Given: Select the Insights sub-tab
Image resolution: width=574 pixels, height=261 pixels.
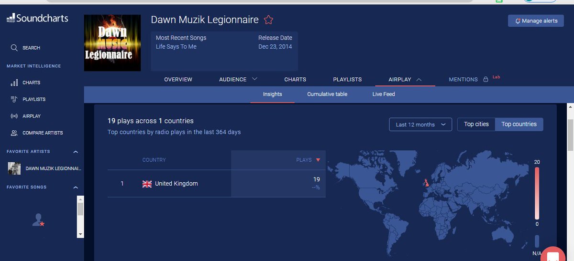Looking at the screenshot, I should (273, 94).
